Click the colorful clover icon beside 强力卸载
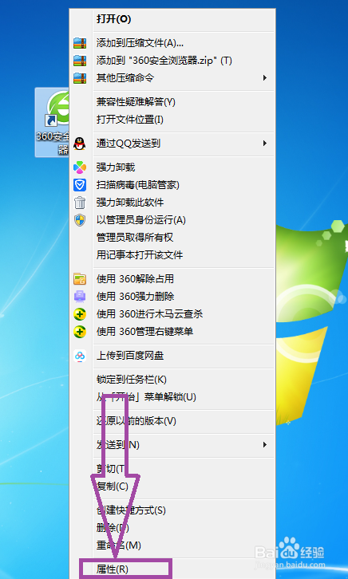Viewport: 348px width, 579px height. pos(80,167)
